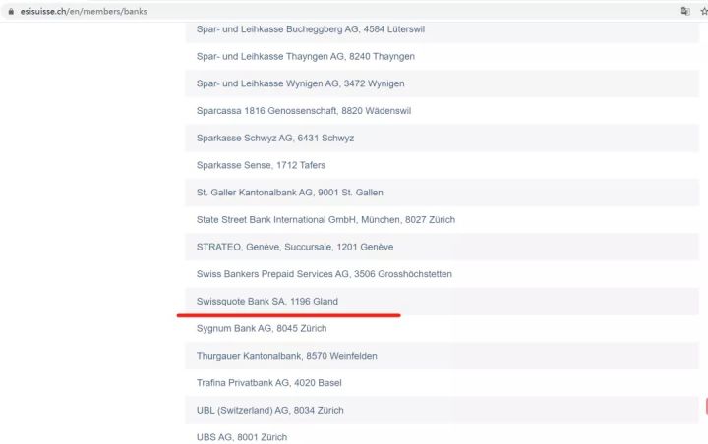Select State Street Bank International GmbH row
Image resolution: width=708 pixels, height=444 pixels.
coord(442,220)
